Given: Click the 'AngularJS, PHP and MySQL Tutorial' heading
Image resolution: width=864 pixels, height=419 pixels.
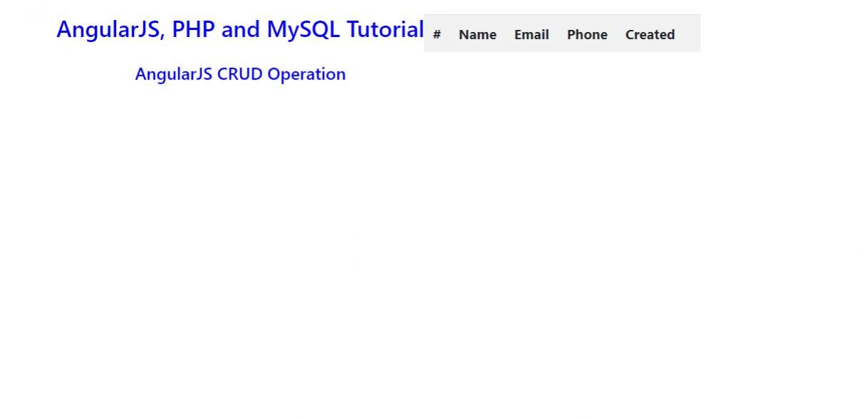Looking at the screenshot, I should pos(240,30).
